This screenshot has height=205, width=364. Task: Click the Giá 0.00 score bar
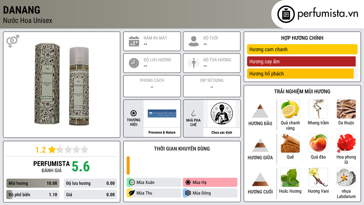90,195
